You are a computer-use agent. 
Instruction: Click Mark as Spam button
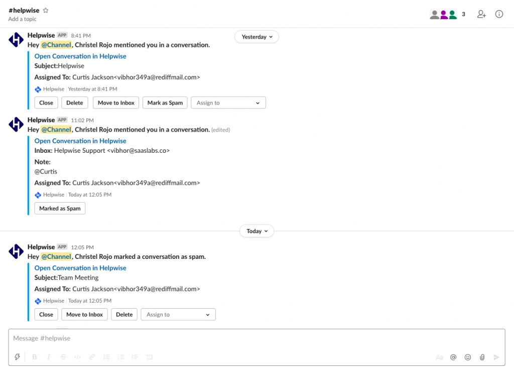(x=165, y=103)
